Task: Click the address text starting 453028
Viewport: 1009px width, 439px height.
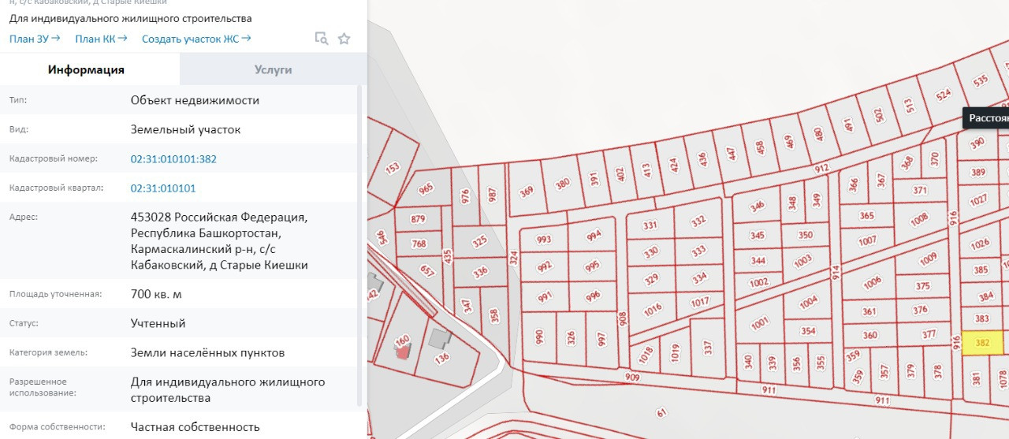Action: coord(220,240)
